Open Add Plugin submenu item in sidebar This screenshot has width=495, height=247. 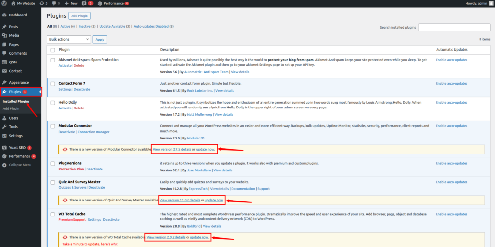(x=11, y=109)
